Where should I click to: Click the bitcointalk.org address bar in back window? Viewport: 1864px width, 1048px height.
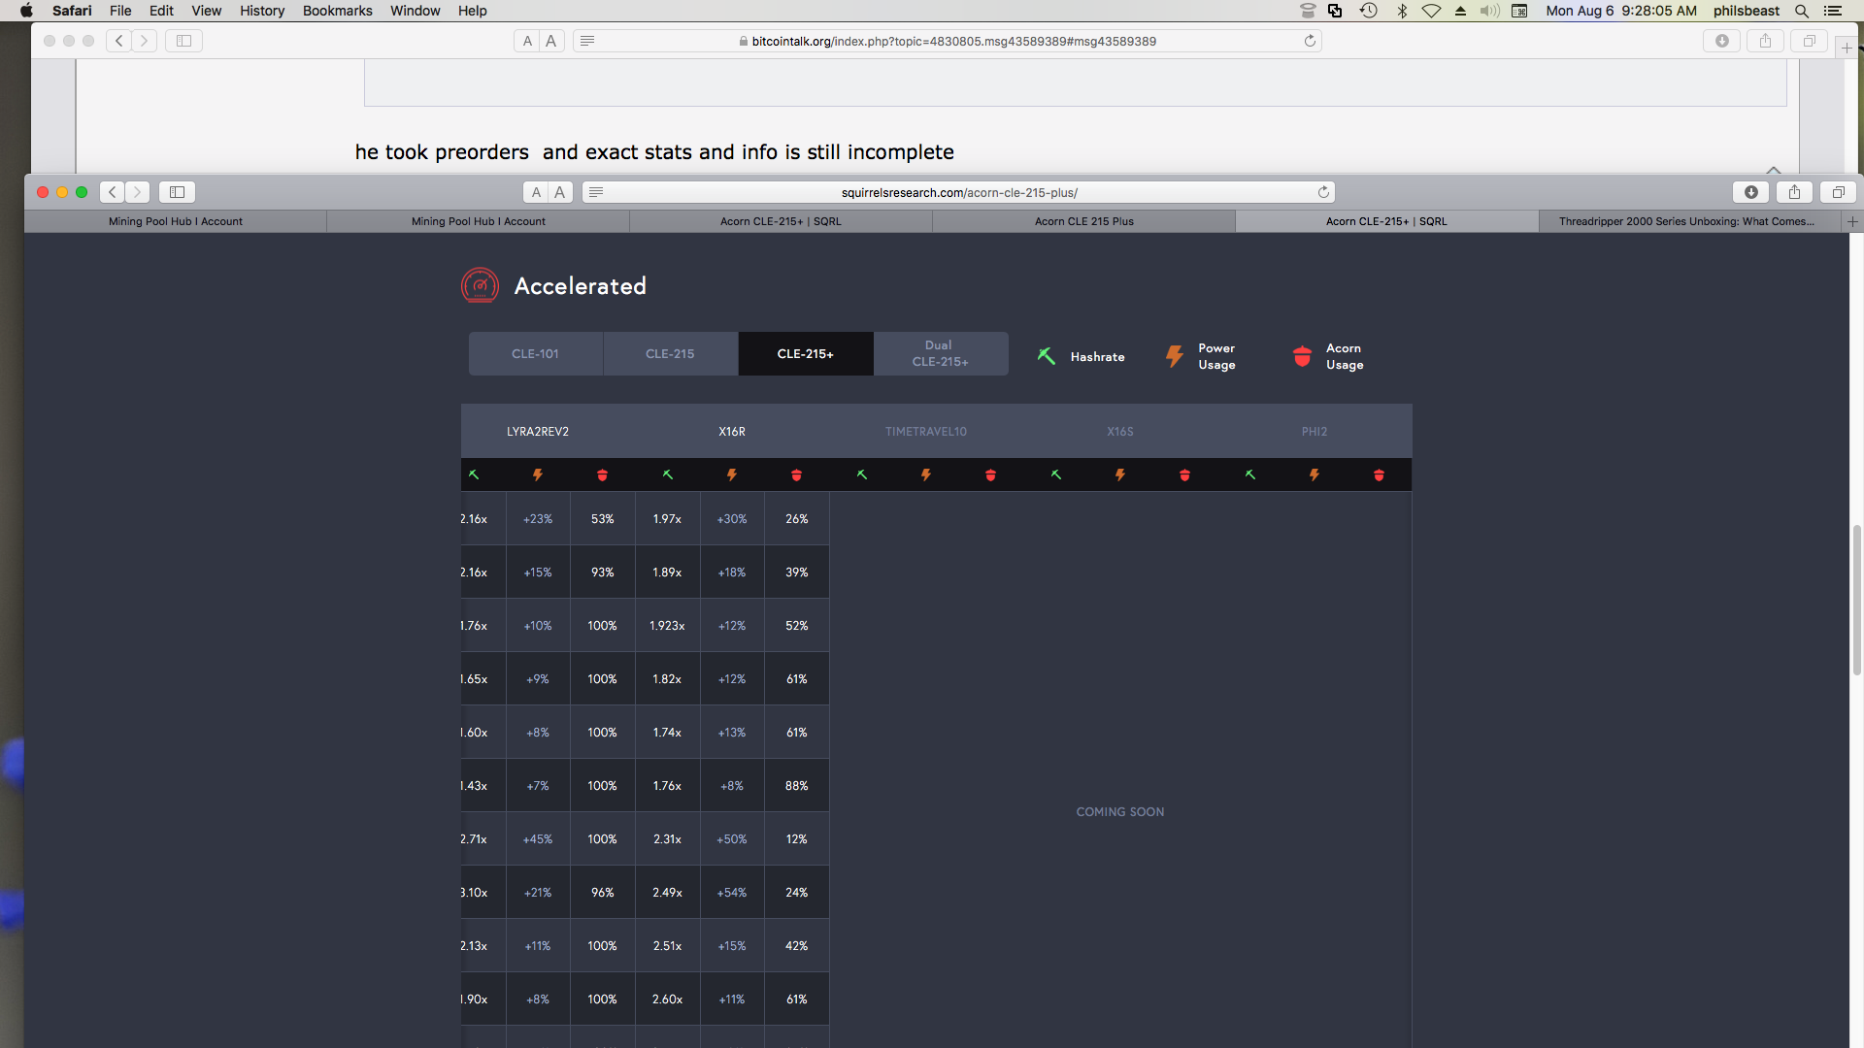[947, 41]
